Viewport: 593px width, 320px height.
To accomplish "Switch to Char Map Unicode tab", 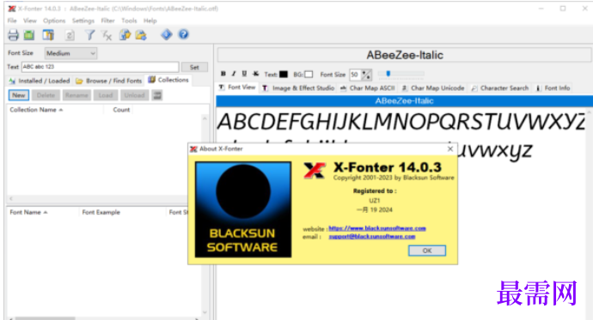I will pyautogui.click(x=433, y=88).
